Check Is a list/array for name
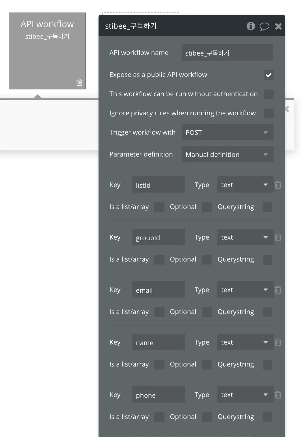Viewport: 302px width, 437px height. pos(159,365)
